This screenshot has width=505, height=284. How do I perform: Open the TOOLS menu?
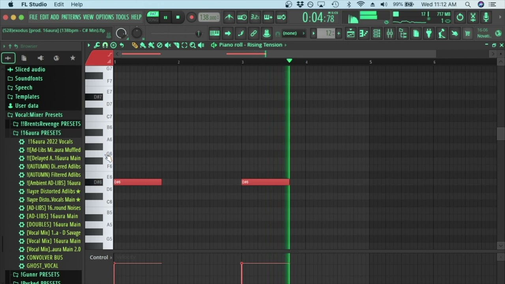tap(122, 17)
